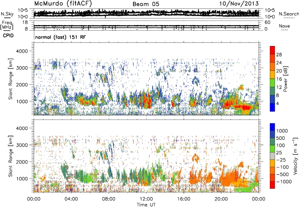Click '1000' on velocity panel range axis
This screenshot has width=299, height=207.
pos(22,179)
